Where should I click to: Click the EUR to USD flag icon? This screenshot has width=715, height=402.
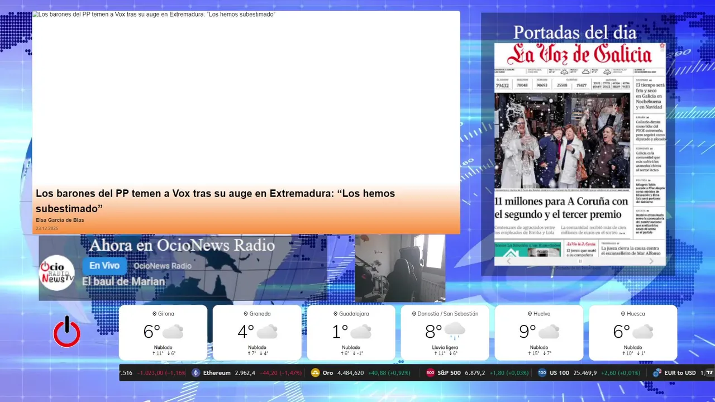(x=657, y=372)
